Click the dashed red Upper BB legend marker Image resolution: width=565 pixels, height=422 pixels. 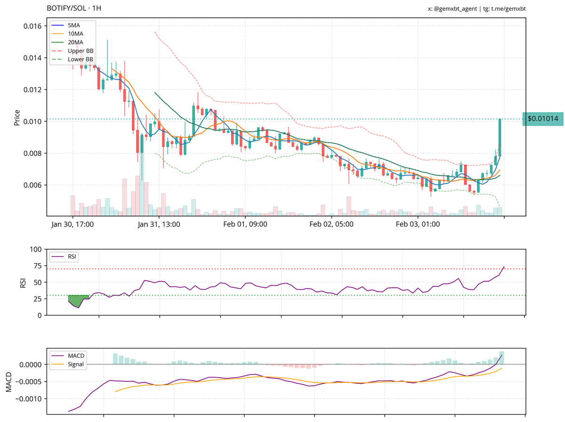[x=57, y=51]
